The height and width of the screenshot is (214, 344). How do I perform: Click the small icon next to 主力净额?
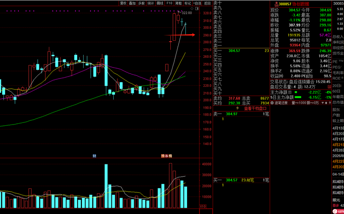point(290,92)
